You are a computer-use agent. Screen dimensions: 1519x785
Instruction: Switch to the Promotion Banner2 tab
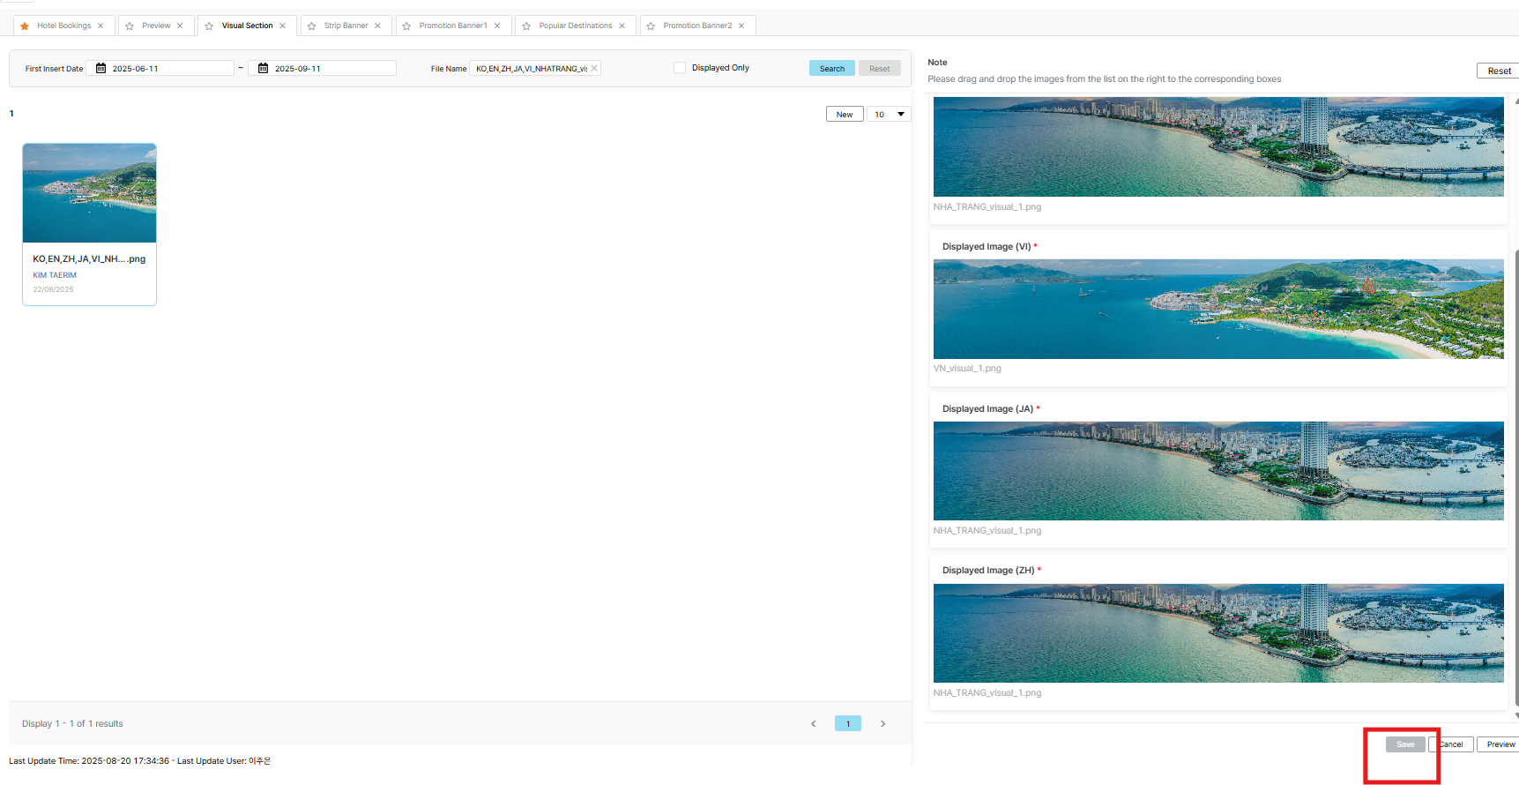697,26
